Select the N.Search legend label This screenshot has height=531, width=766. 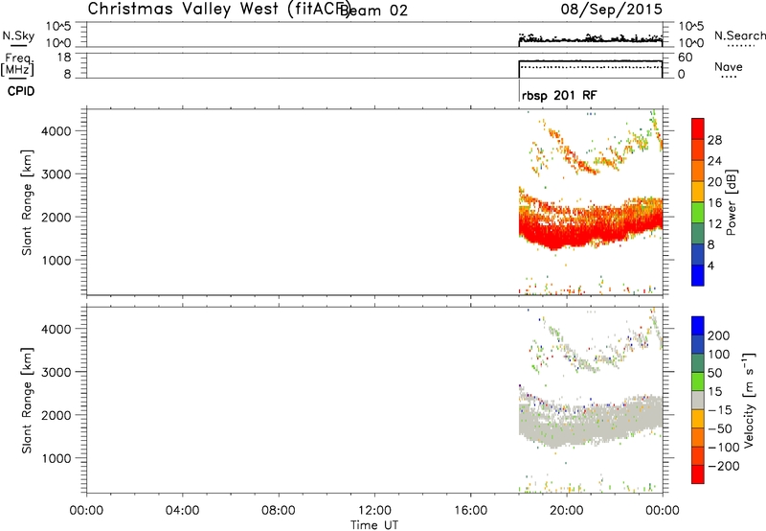click(739, 35)
